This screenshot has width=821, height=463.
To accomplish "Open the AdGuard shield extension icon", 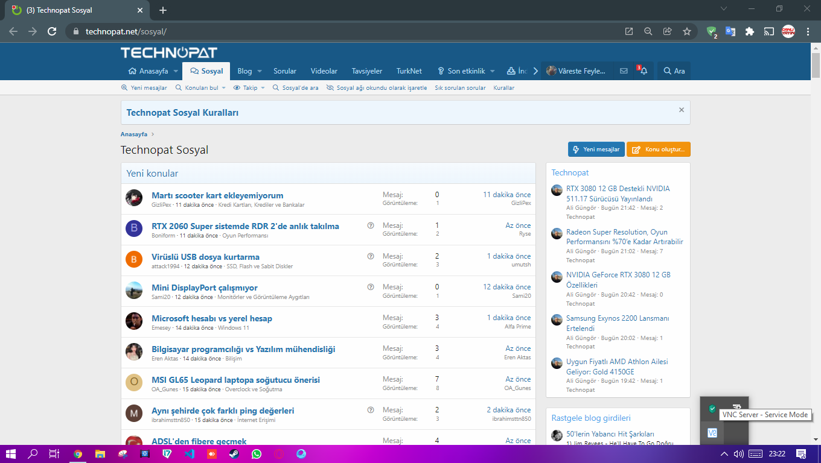I will pos(712,32).
